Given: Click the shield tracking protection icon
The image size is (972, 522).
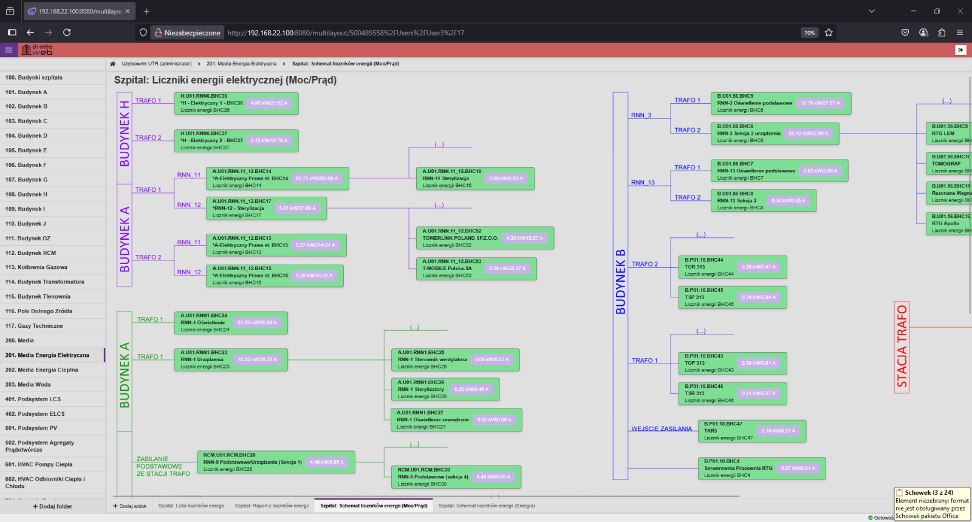Looking at the screenshot, I should click(143, 33).
